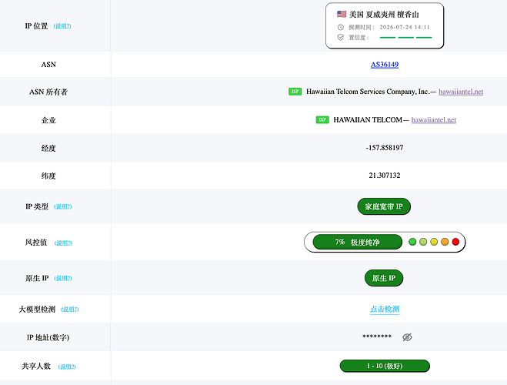Viewport: 507px width, 385px height.
Task: Click location text 美国 夏威夷州 檀香山
Action: coord(384,14)
